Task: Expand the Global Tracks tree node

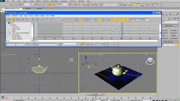Action: click(9, 29)
